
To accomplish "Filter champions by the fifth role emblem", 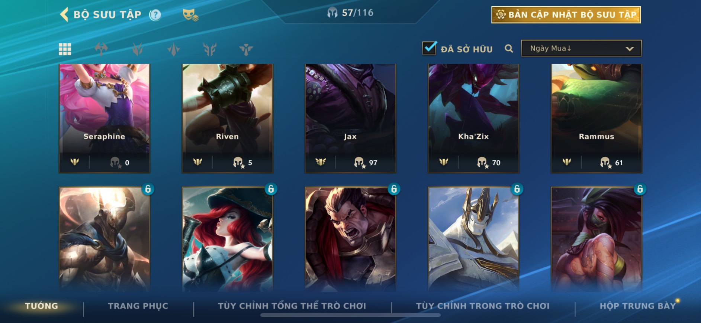I will pyautogui.click(x=246, y=49).
